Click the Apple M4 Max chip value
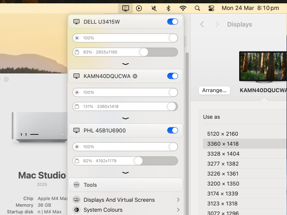287x215 pixels. click(x=52, y=198)
